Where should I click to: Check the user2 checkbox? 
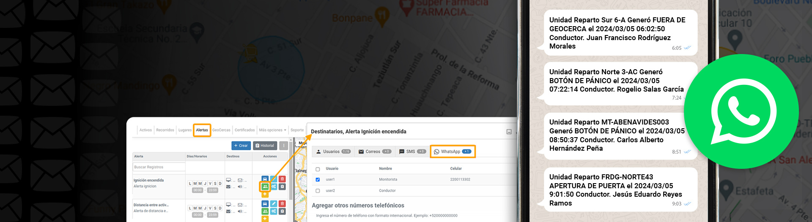[x=318, y=191]
